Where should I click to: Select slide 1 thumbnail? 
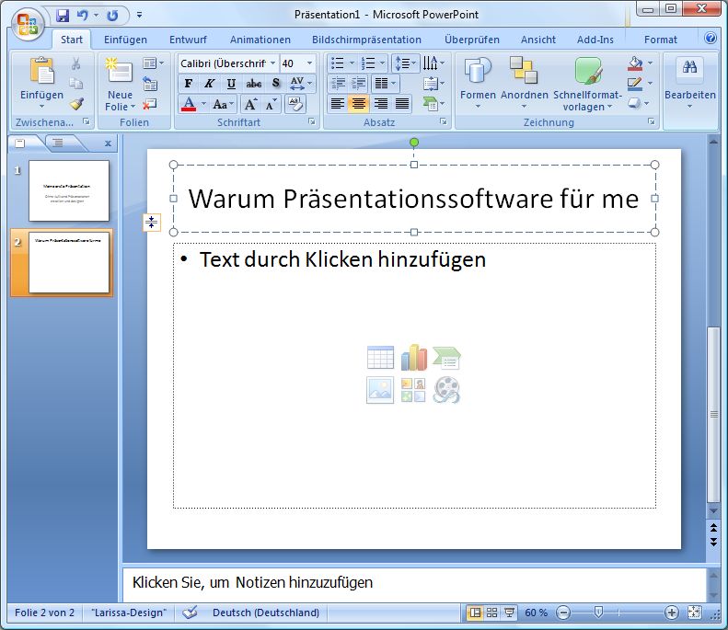[69, 190]
